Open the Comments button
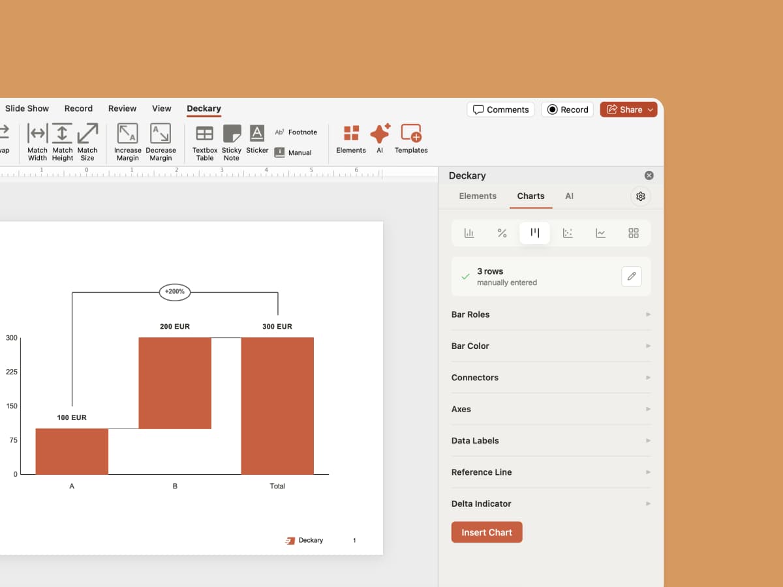Image resolution: width=783 pixels, height=587 pixels. (x=500, y=110)
